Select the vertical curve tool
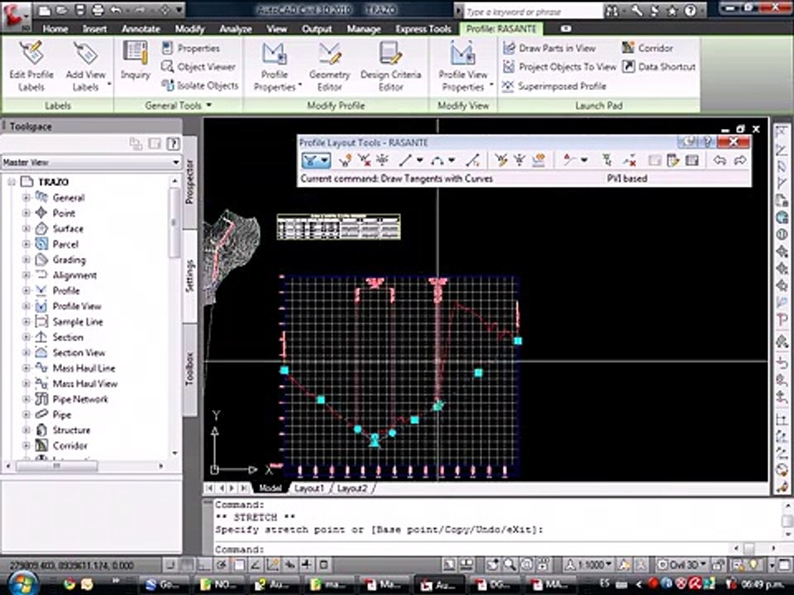794x595 pixels. click(x=437, y=160)
